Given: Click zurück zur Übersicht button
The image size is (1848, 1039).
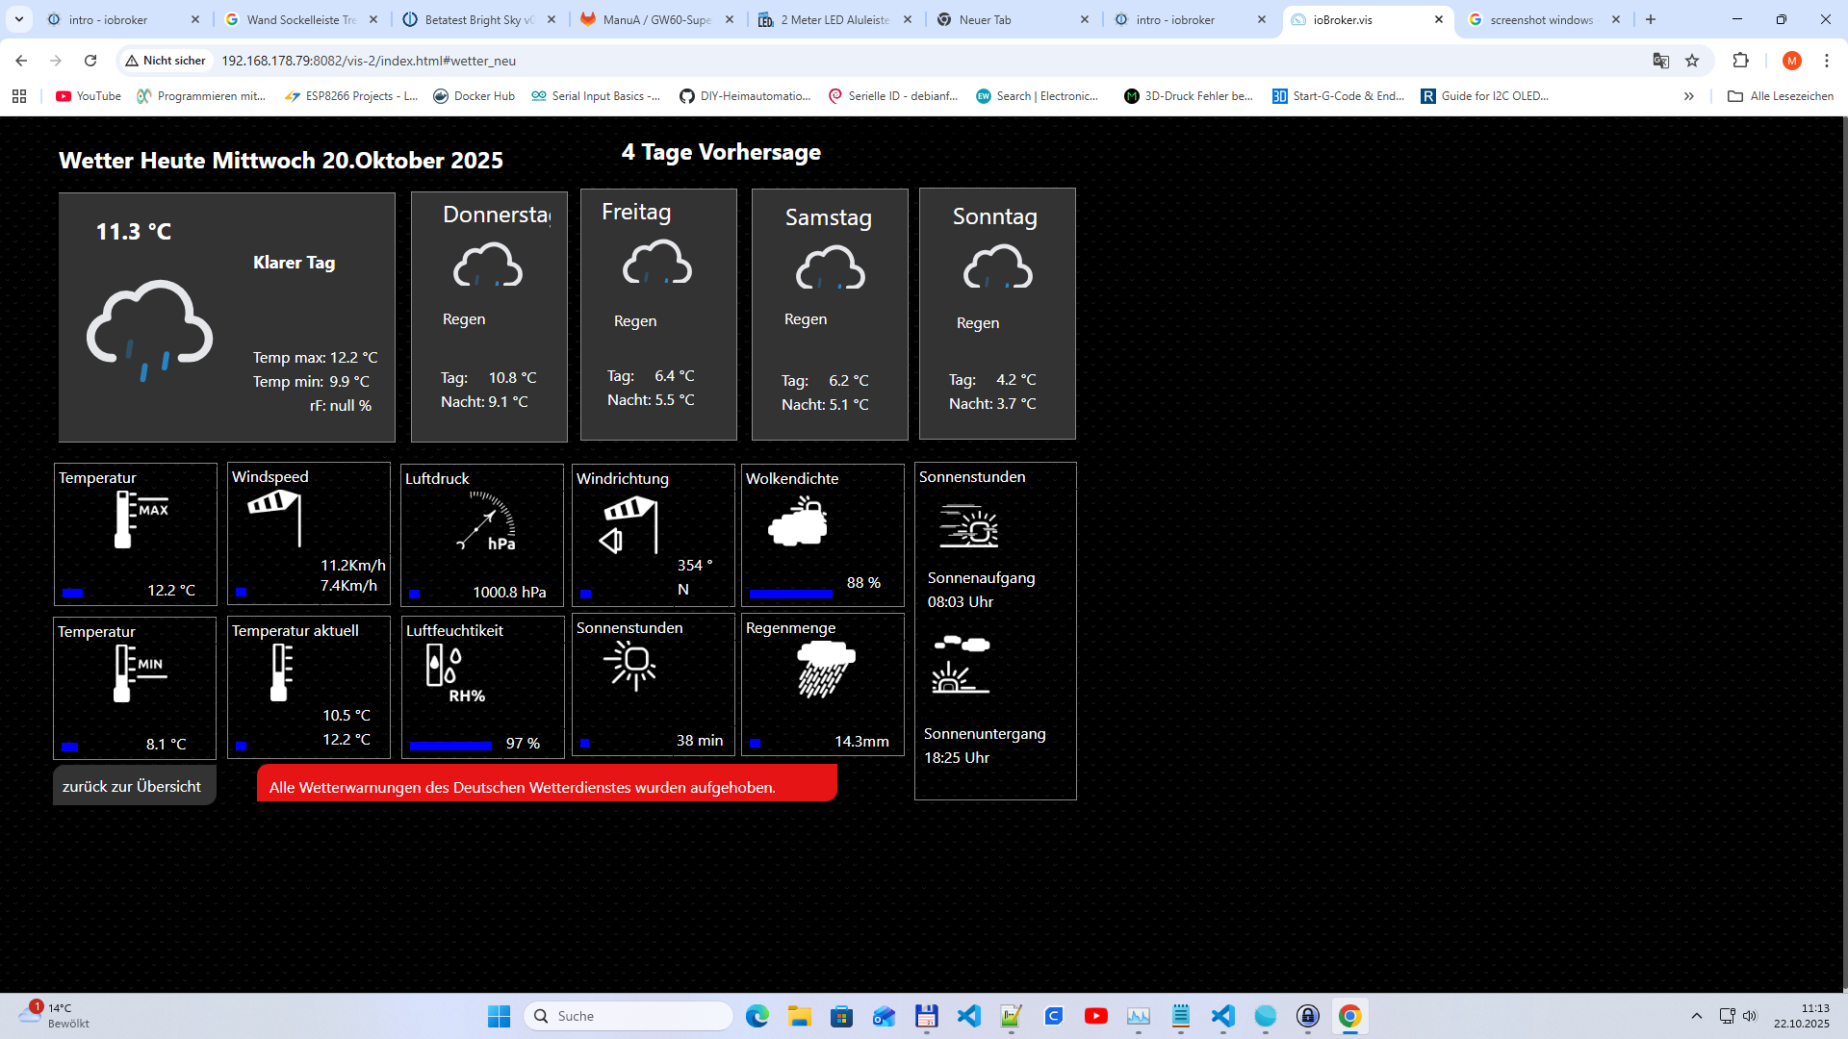Looking at the screenshot, I should tap(134, 786).
